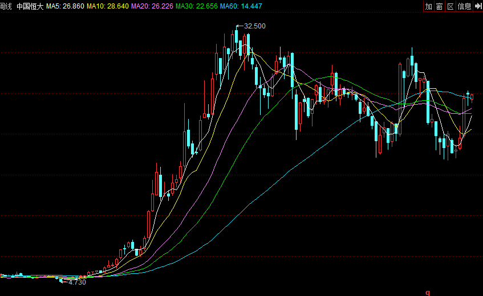The image size is (483, 296).
Task: Open the 信息 (info) panel
Action: pyautogui.click(x=464, y=6)
